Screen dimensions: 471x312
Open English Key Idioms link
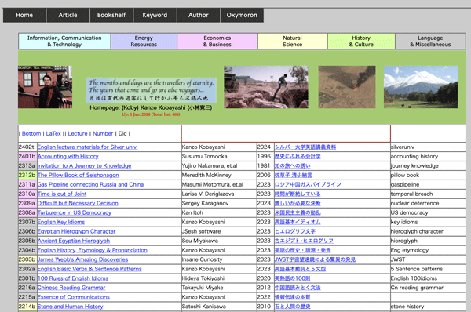(61, 222)
